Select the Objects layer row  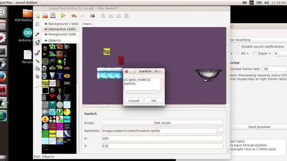pos(61,40)
